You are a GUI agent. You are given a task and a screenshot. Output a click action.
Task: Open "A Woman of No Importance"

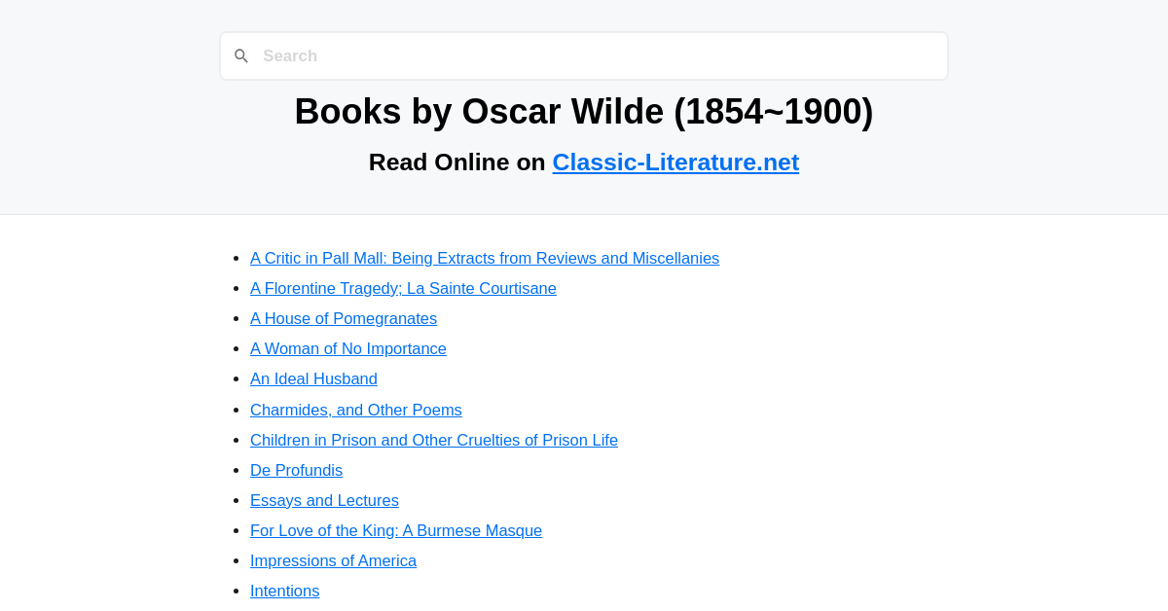click(348, 348)
